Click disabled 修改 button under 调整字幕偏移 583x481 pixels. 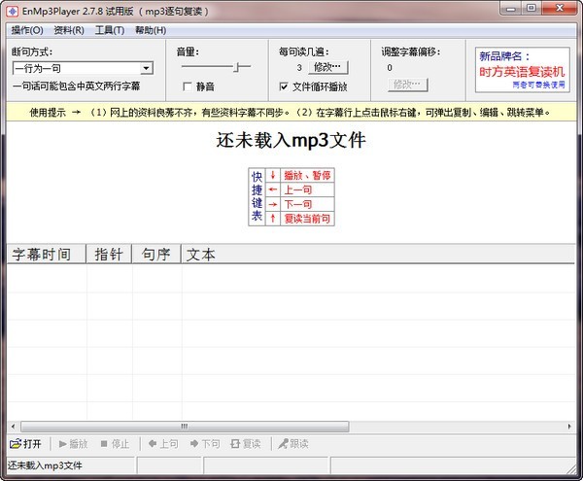tap(407, 85)
